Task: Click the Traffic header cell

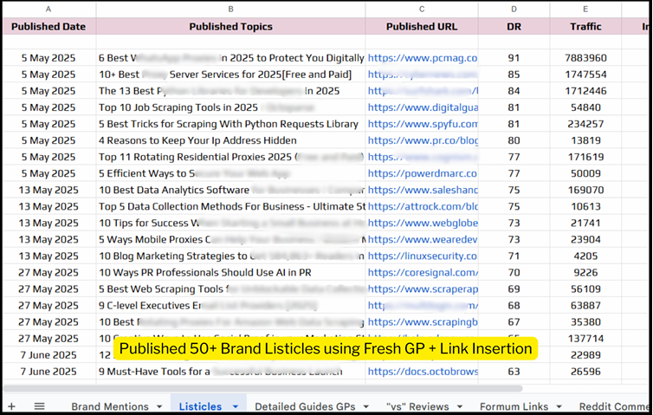Action: [585, 26]
